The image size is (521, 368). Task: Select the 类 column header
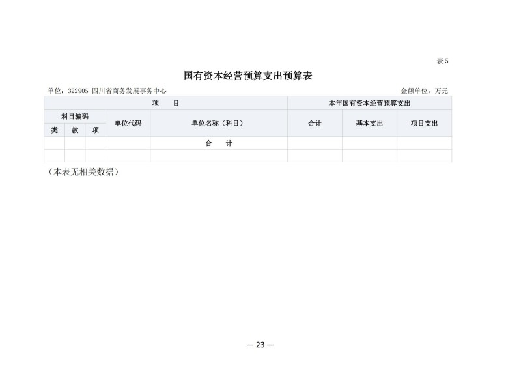(x=54, y=130)
